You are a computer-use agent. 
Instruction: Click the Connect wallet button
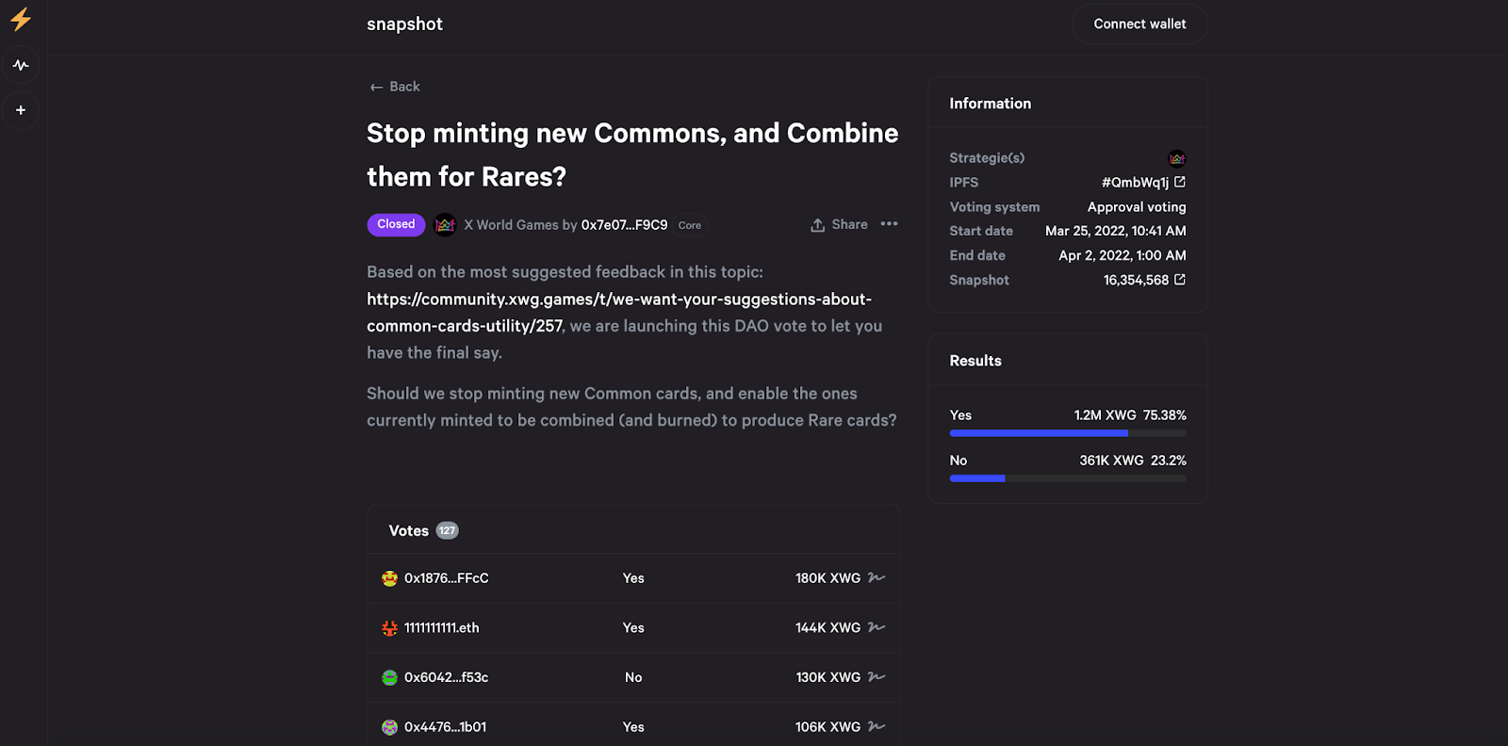1139,24
